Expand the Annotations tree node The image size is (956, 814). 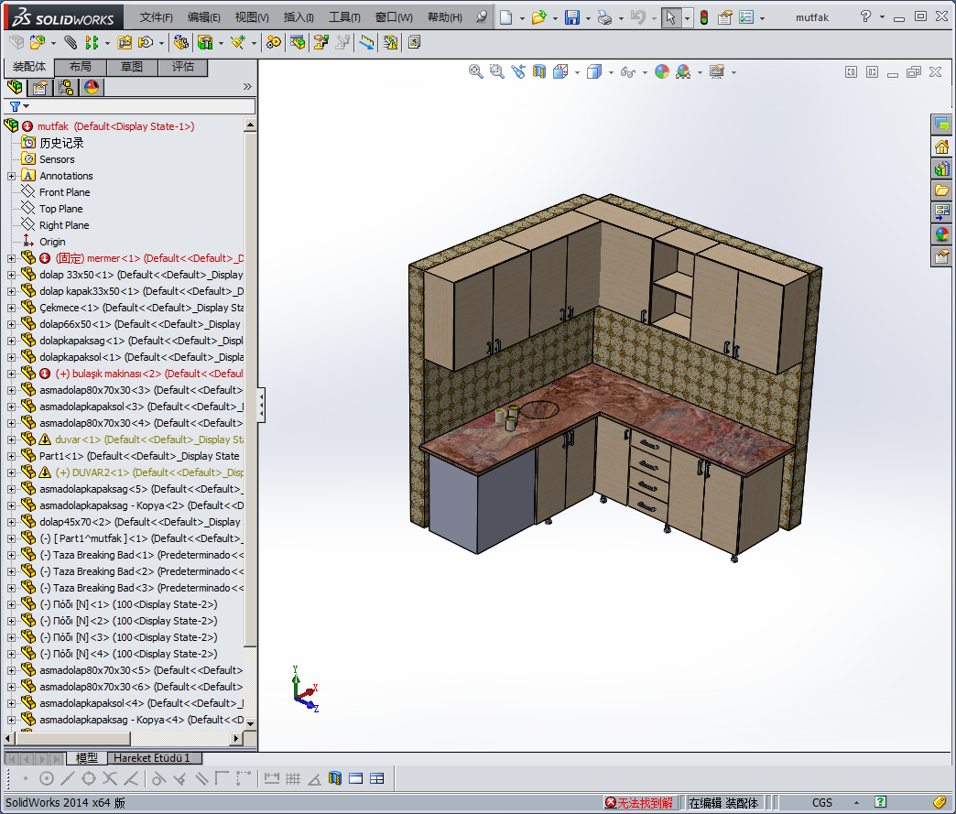[x=12, y=176]
